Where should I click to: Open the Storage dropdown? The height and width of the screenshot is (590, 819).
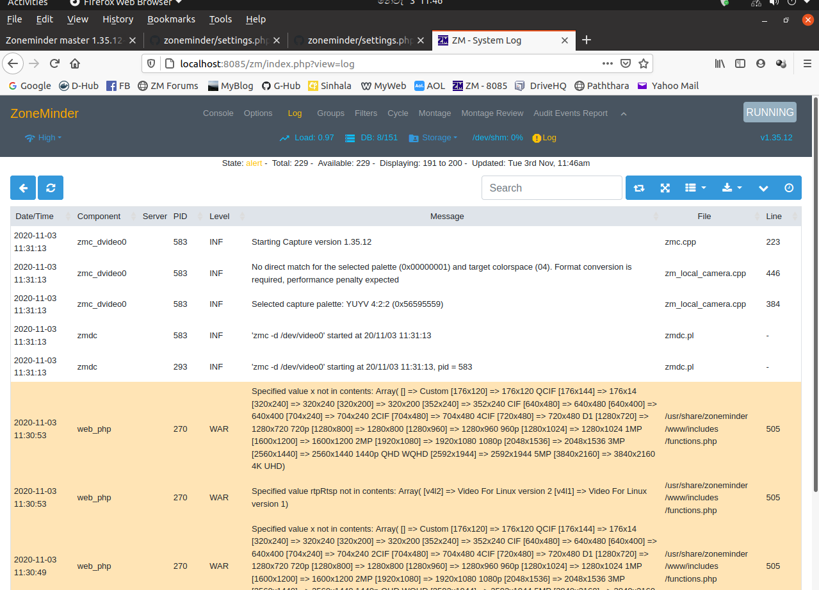coord(433,138)
